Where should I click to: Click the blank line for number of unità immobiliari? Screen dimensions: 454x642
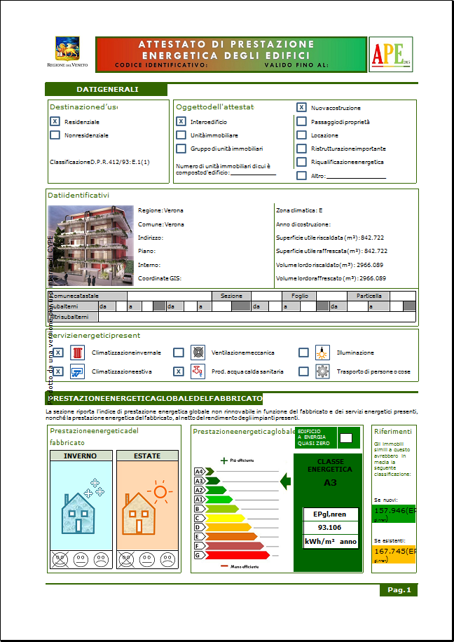point(254,173)
